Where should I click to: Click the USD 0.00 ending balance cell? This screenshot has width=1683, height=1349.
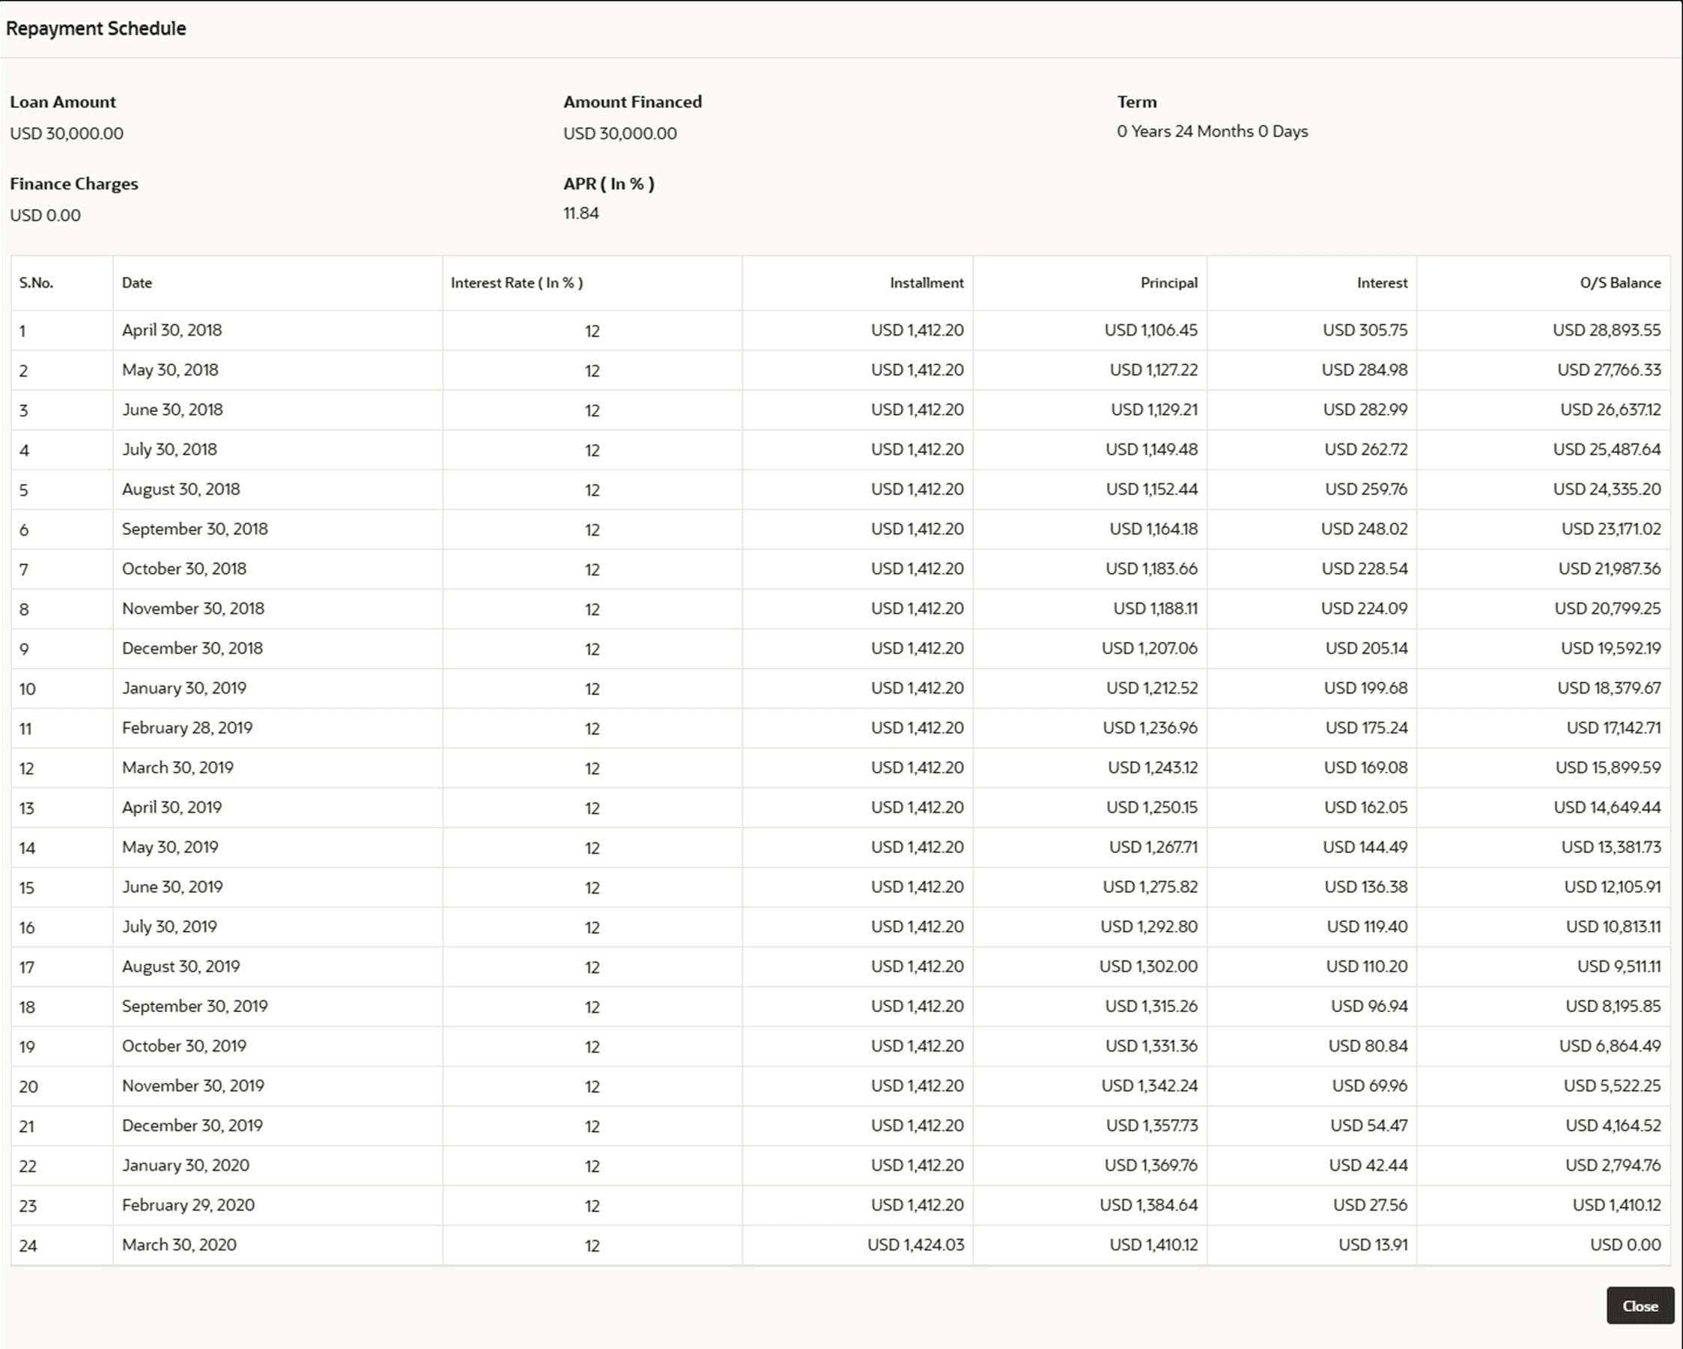point(1625,1244)
